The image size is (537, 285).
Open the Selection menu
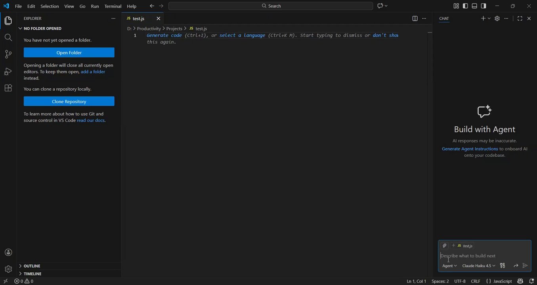pyautogui.click(x=50, y=6)
